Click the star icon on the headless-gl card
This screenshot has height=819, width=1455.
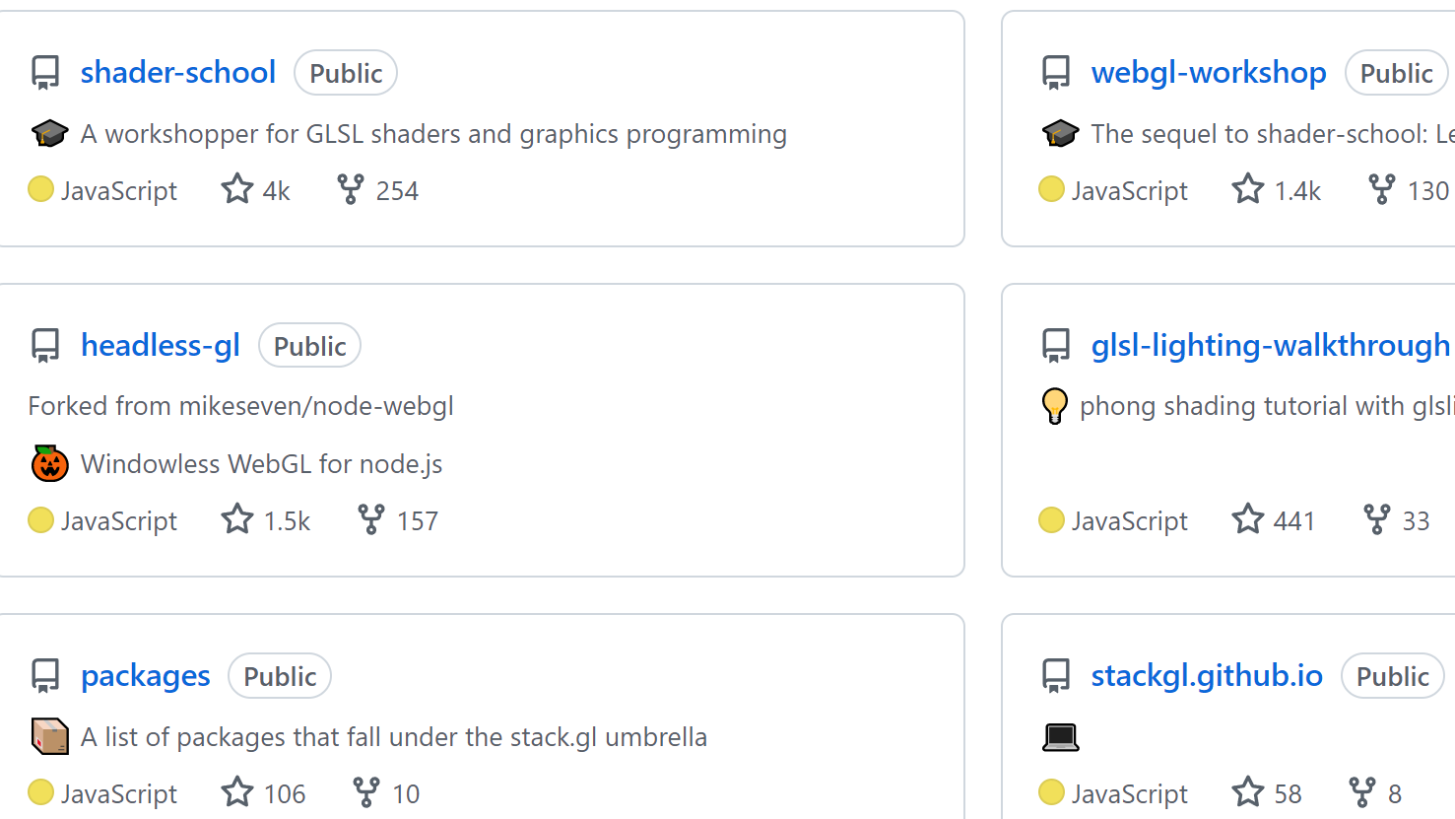pos(236,519)
